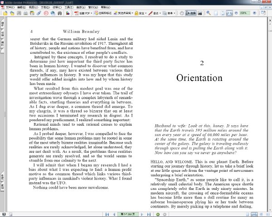Set Actual Size page view
The width and height of the screenshot is (272, 217).
pyautogui.click(x=216, y=13)
